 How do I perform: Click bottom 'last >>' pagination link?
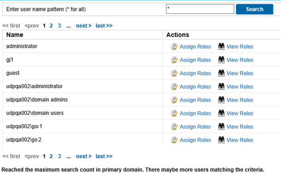pos(104,156)
